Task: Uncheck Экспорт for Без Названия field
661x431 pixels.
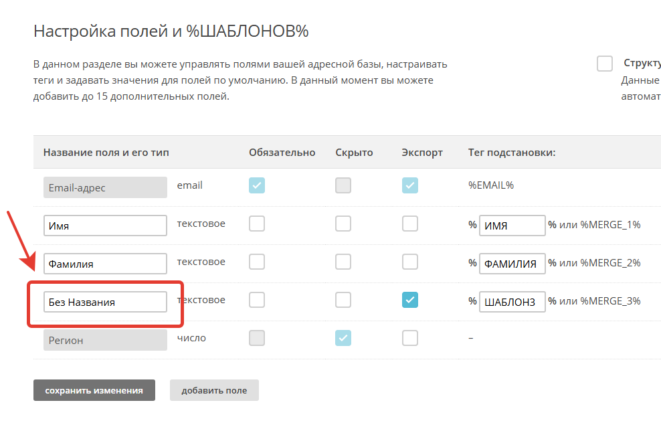Action: 410,300
